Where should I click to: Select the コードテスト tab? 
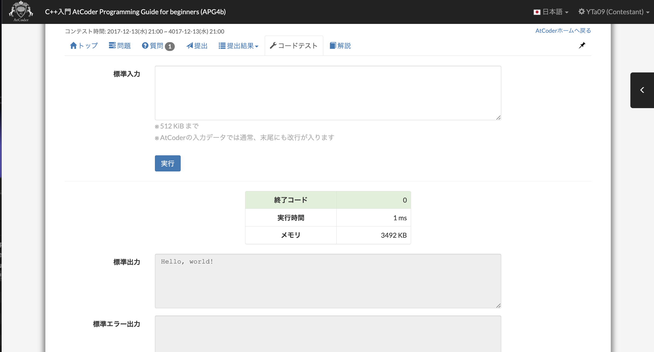pyautogui.click(x=294, y=46)
